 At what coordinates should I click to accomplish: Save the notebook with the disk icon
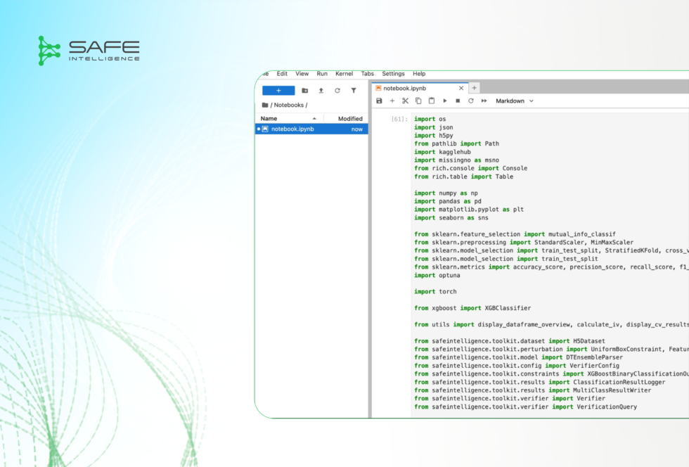[379, 101]
